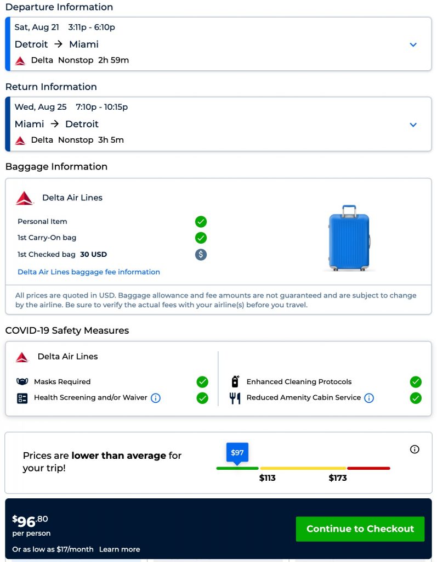Screen dimensions: 437x562
Task: Open info icon beside Reduced Amenity Cabin Service
Action: (x=369, y=398)
